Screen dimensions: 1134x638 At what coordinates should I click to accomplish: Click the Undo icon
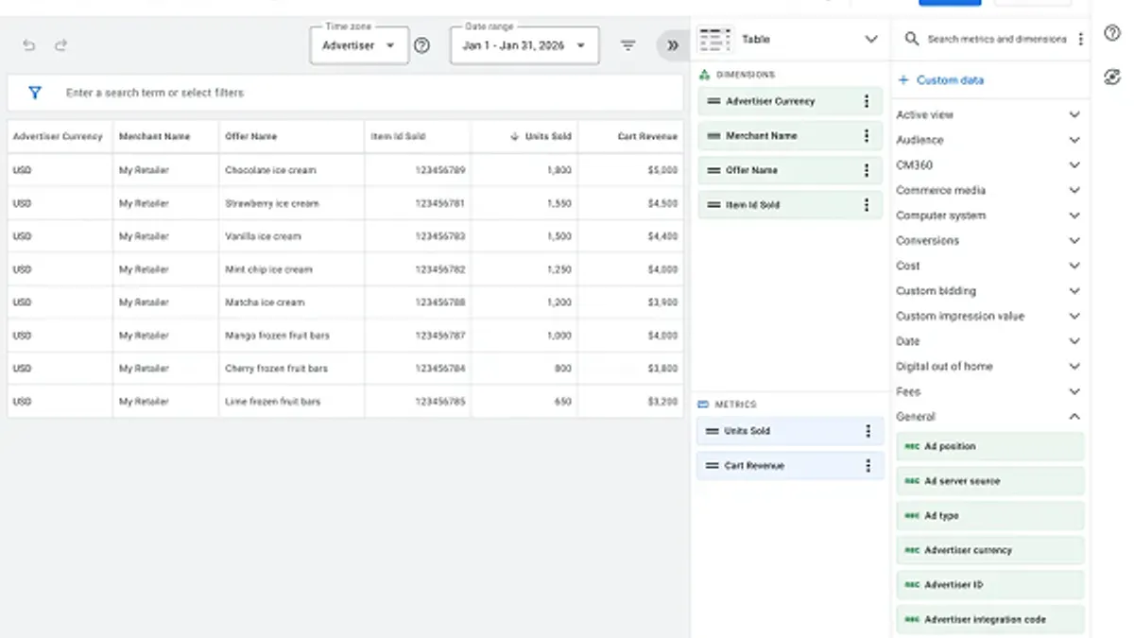[x=28, y=43]
